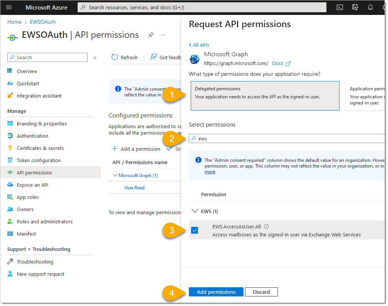Click the EWS.AccessAsUser.All permission name
The image size is (388, 306).
[237, 227]
